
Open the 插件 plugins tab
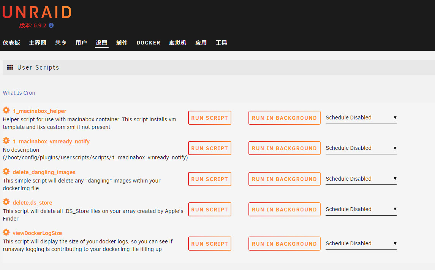pos(122,43)
